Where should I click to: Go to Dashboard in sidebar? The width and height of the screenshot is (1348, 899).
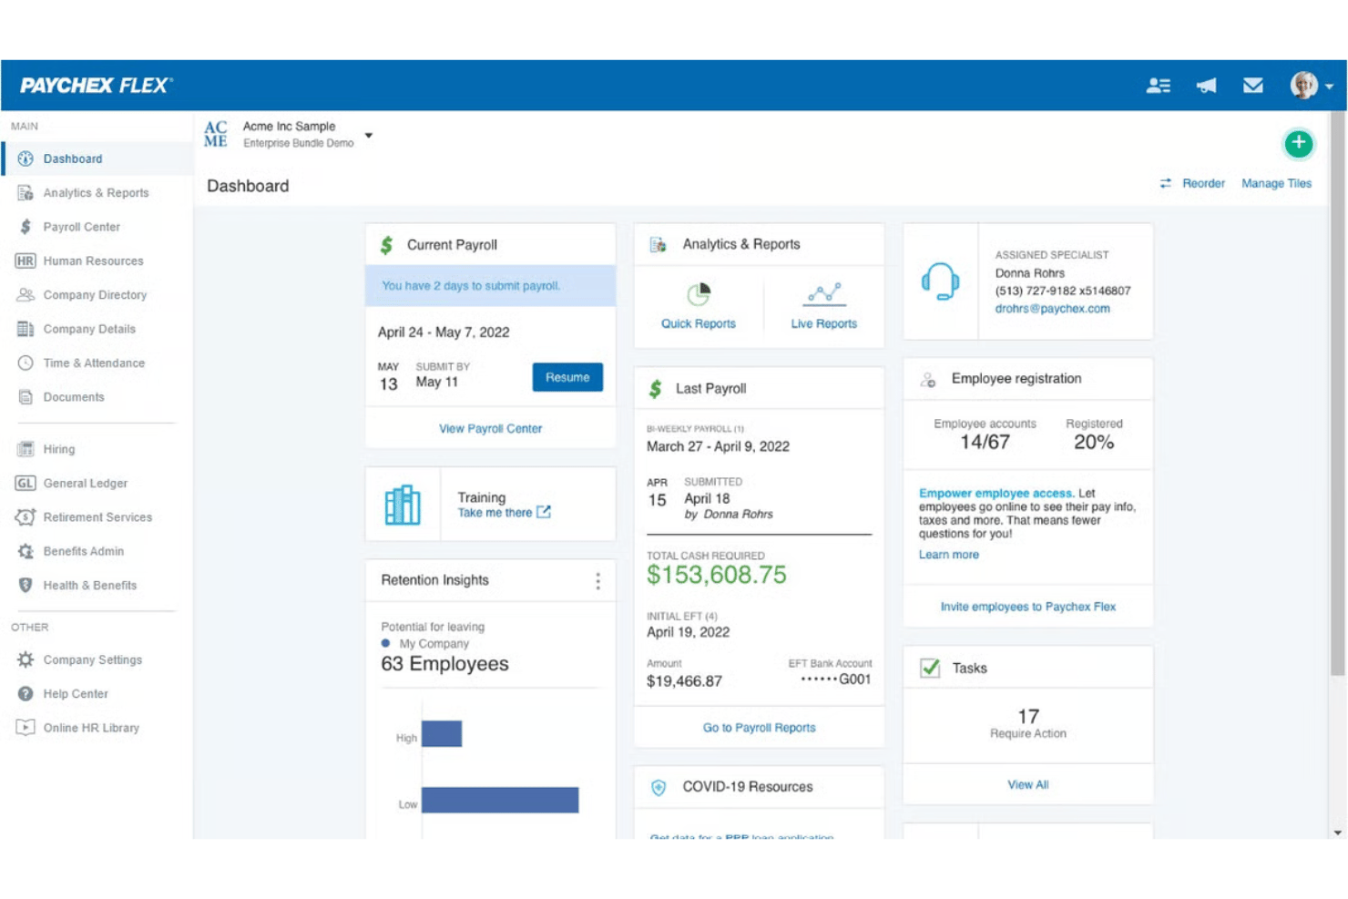pyautogui.click(x=97, y=158)
